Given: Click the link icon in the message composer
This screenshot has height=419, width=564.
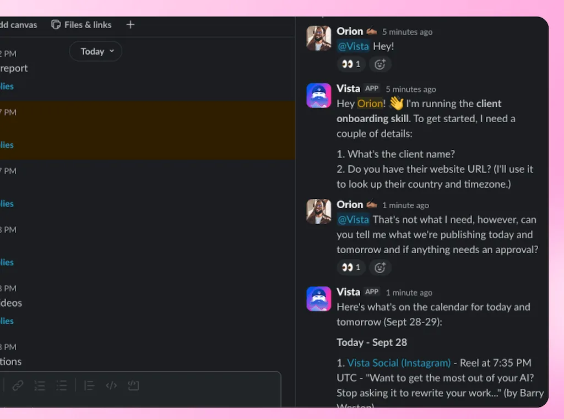Looking at the screenshot, I should [18, 385].
